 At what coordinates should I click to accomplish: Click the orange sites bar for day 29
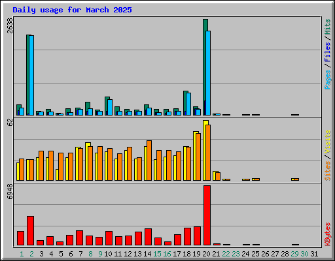click(x=296, y=179)
